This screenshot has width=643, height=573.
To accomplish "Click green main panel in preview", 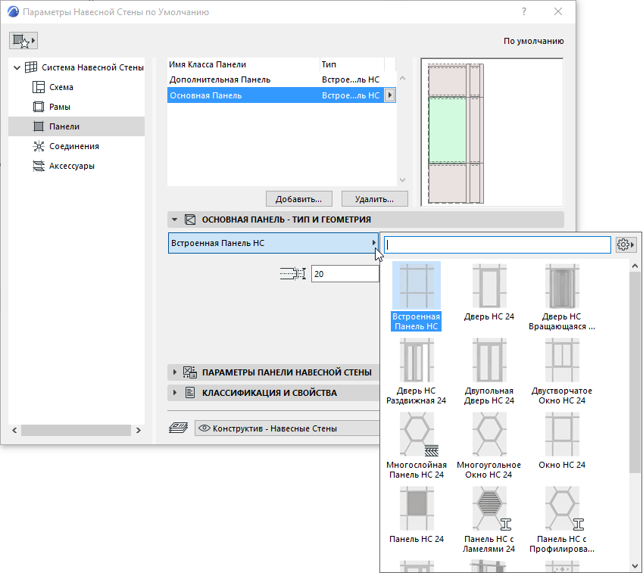I will 448,130.
